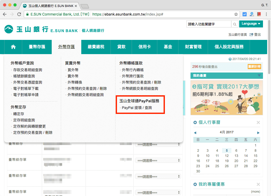Select date 5 in the calendar
Image resolution: width=271 pixels, height=196 pixels.
[x=227, y=151]
